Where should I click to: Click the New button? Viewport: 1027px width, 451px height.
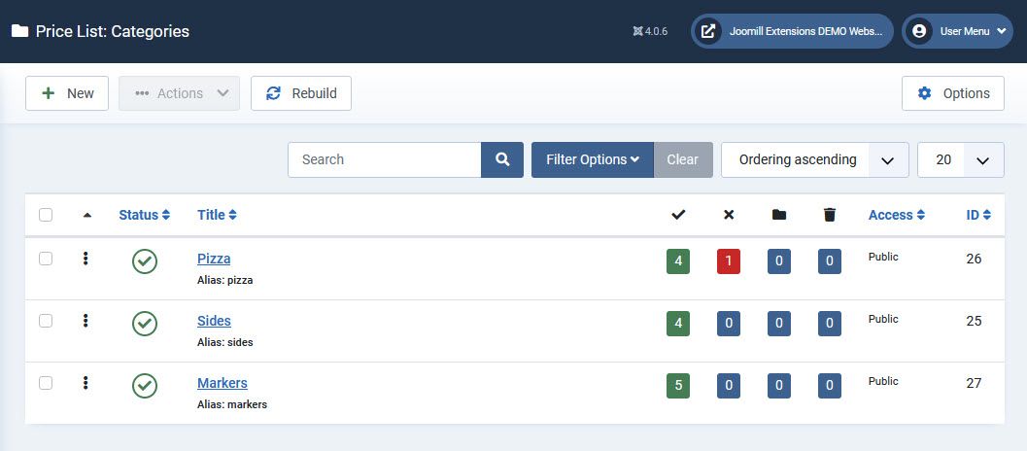tap(67, 93)
